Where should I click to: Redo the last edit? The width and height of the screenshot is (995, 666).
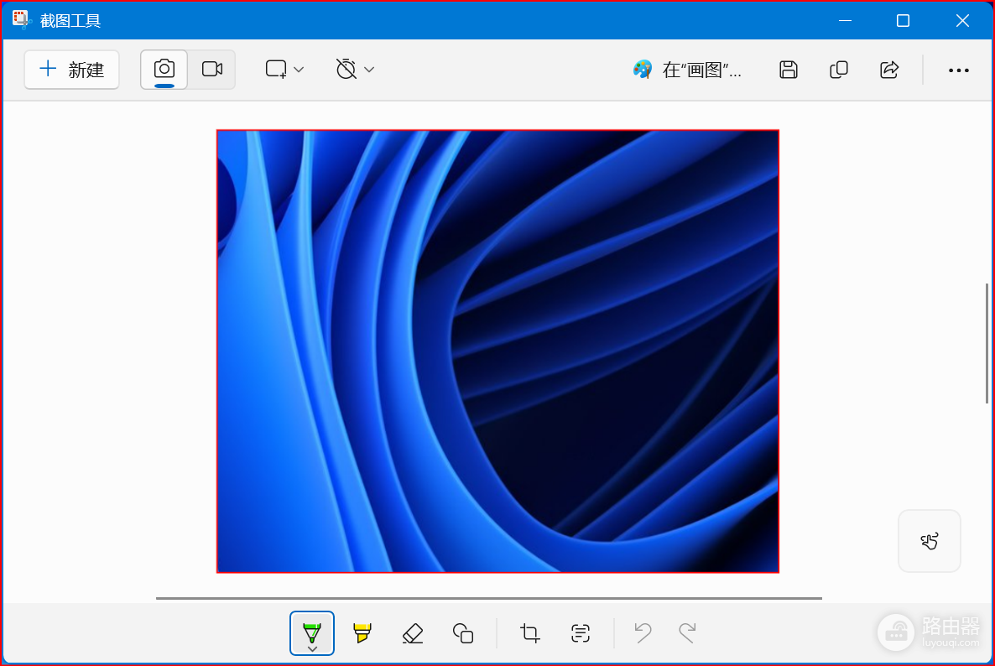point(687,632)
